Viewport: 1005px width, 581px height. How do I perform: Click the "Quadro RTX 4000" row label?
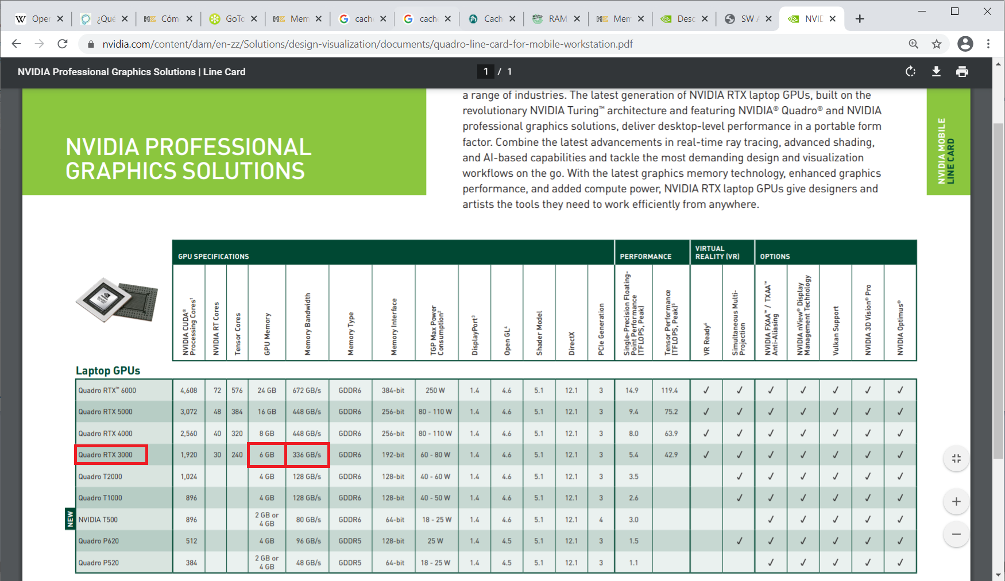[x=105, y=433]
